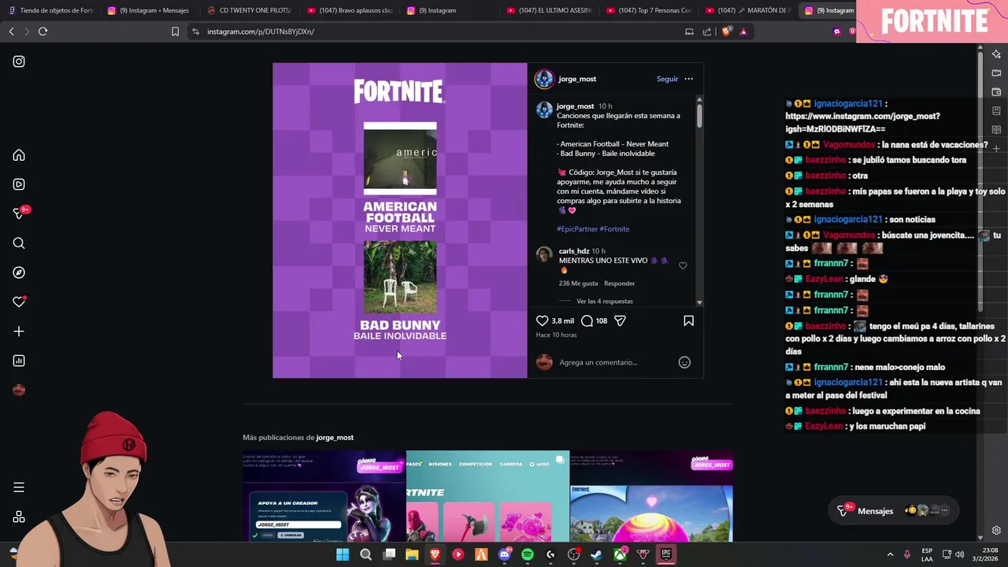Image resolution: width=1008 pixels, height=567 pixels.
Task: Open emoji picker in comment box
Action: 684,362
